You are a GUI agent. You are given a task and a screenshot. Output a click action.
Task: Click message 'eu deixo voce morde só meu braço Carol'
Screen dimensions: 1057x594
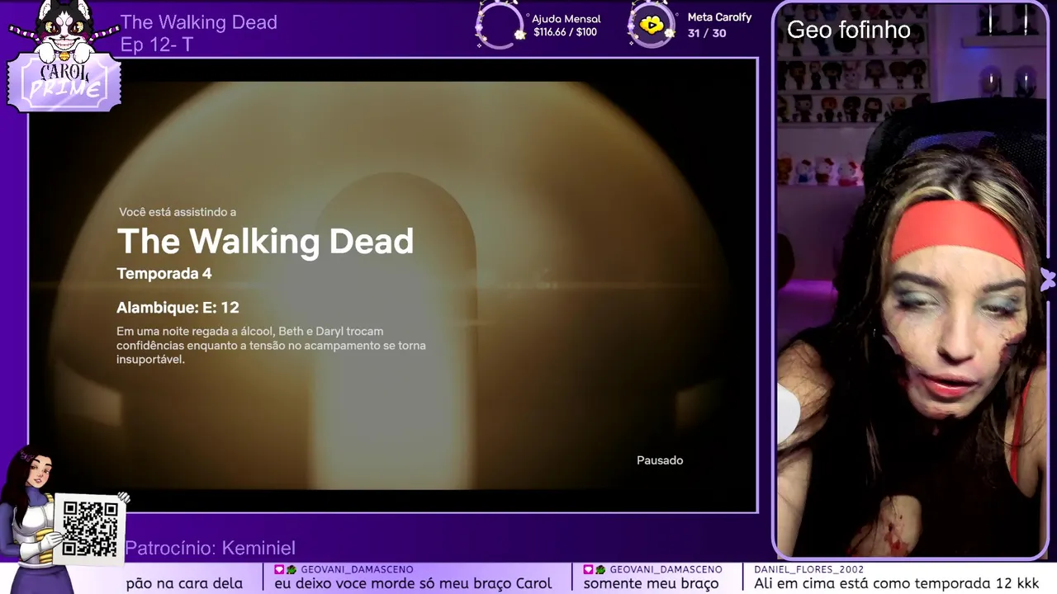tap(413, 584)
